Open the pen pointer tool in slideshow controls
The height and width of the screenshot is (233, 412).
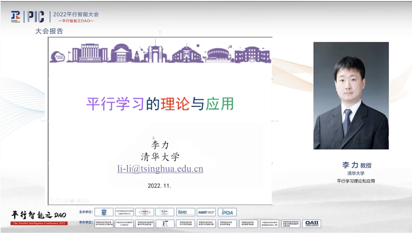[x=66, y=201]
